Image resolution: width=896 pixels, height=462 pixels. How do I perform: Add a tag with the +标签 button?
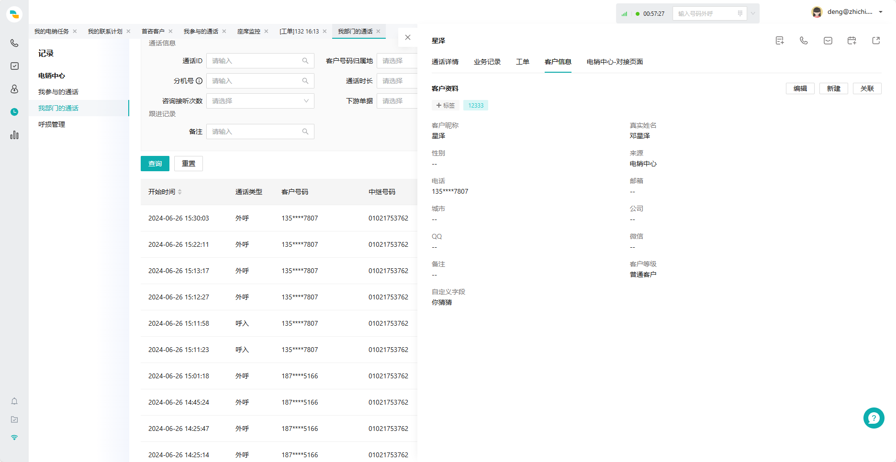446,105
